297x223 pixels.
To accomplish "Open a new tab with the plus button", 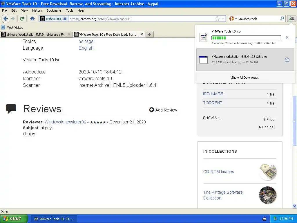I will pyautogui.click(x=150, y=34).
